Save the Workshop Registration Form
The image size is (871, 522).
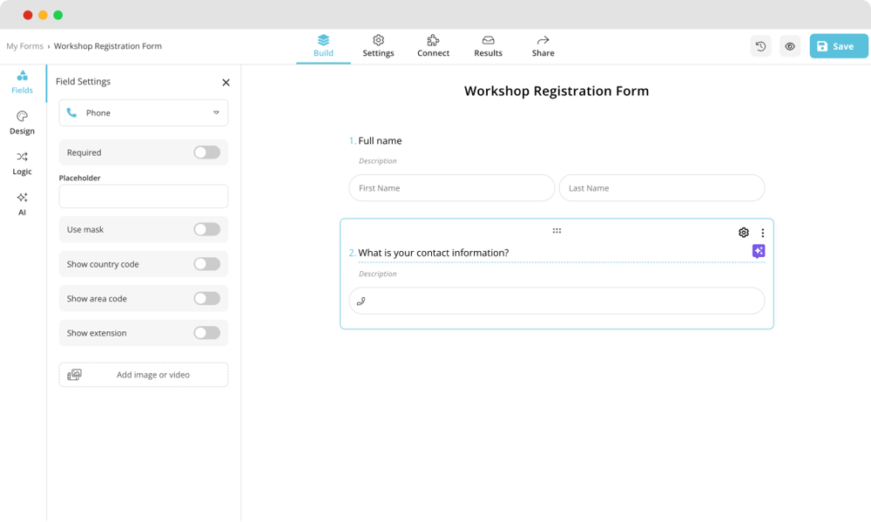click(837, 45)
